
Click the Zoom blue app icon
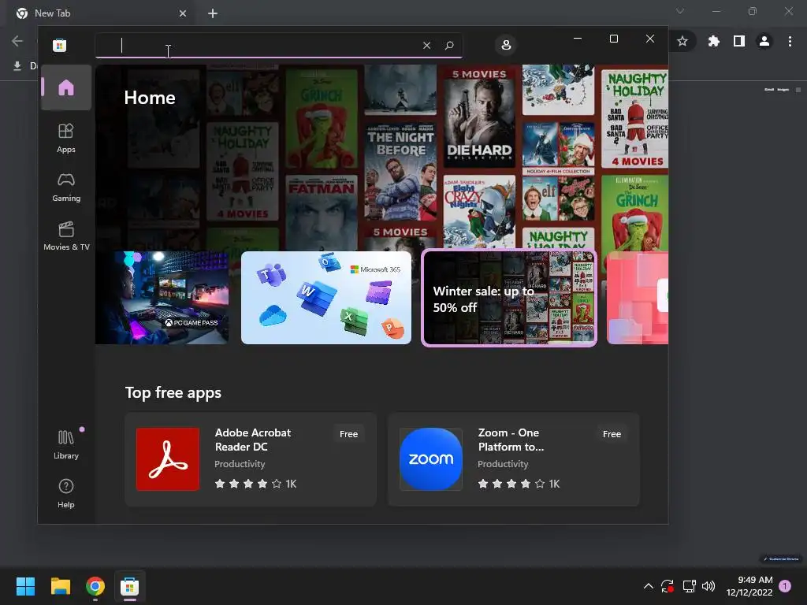coord(431,459)
